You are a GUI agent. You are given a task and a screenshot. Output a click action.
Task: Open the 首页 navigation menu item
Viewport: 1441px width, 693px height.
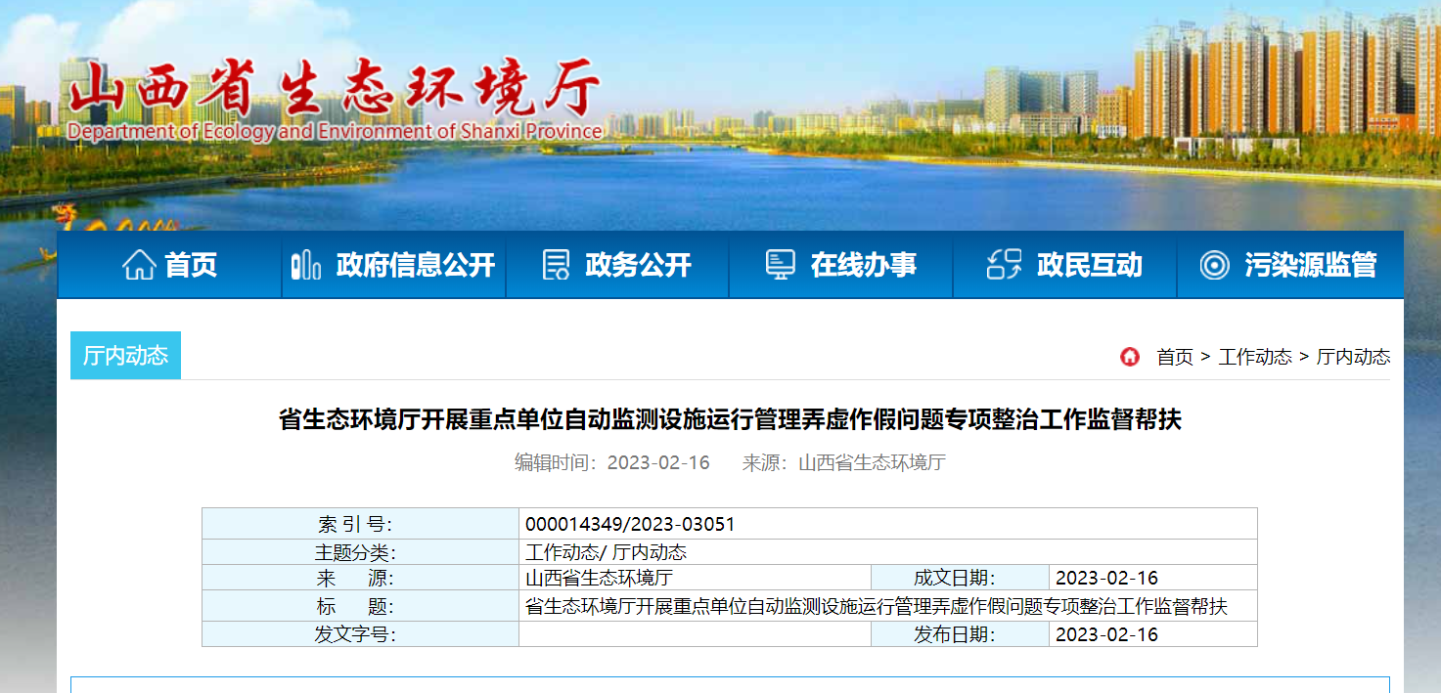[169, 265]
